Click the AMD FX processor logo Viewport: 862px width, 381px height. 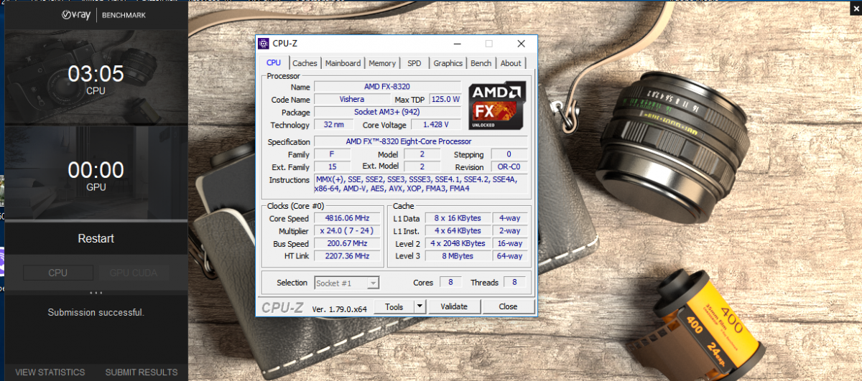497,104
